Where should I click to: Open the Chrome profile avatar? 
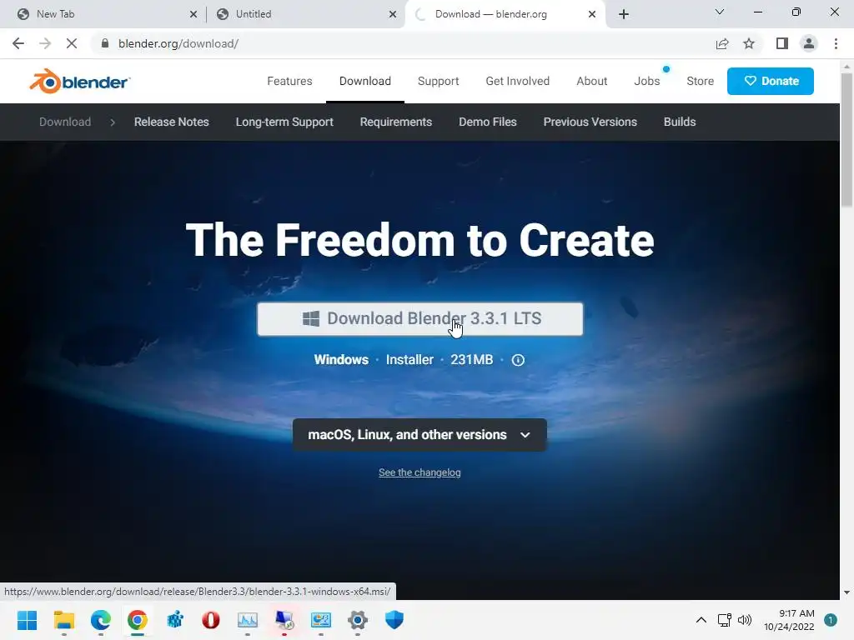(809, 43)
